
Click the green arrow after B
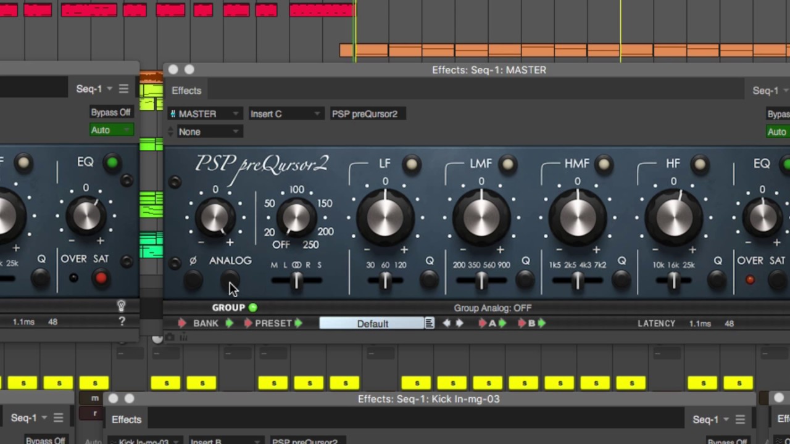coord(541,323)
